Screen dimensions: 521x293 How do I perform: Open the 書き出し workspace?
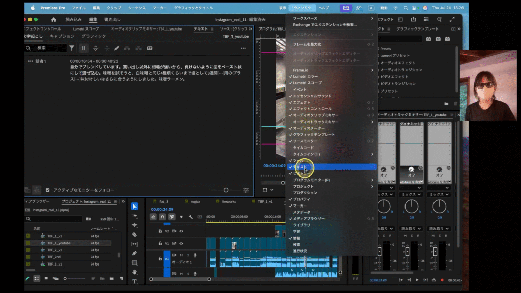[x=112, y=20]
